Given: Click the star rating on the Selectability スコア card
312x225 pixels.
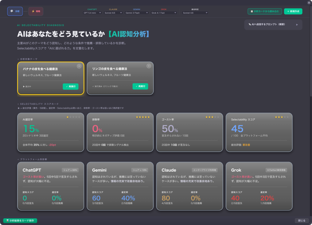Looking at the screenshot, I should click(x=282, y=117).
